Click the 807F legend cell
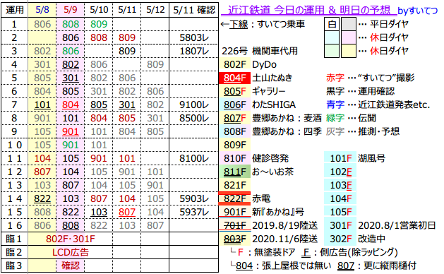This screenshot has height=274, width=444. tap(234, 118)
